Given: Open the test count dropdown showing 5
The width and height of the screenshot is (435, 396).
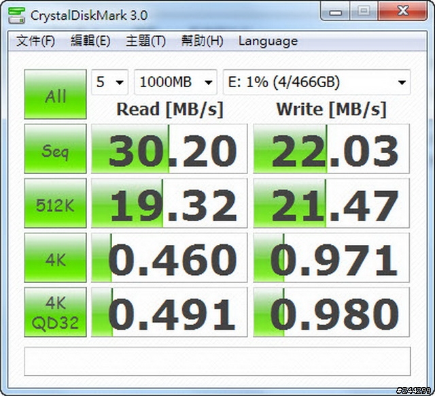Looking at the screenshot, I should coord(110,82).
